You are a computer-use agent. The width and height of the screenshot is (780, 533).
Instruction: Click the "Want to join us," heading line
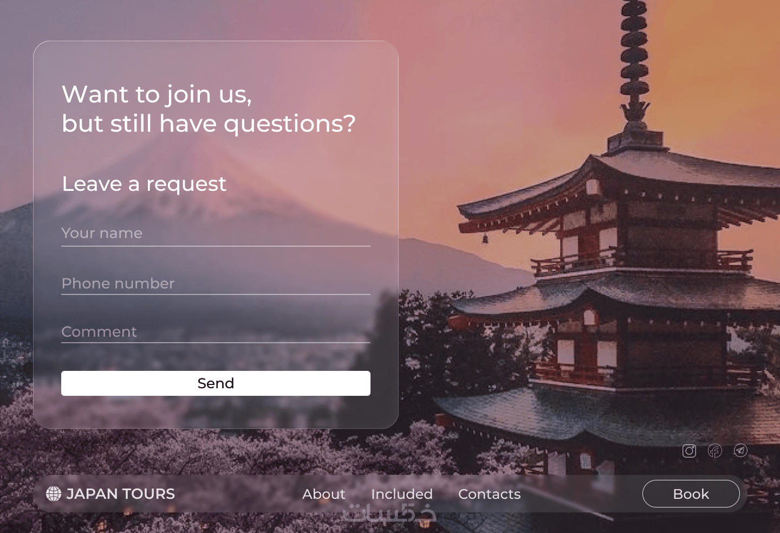tap(157, 95)
